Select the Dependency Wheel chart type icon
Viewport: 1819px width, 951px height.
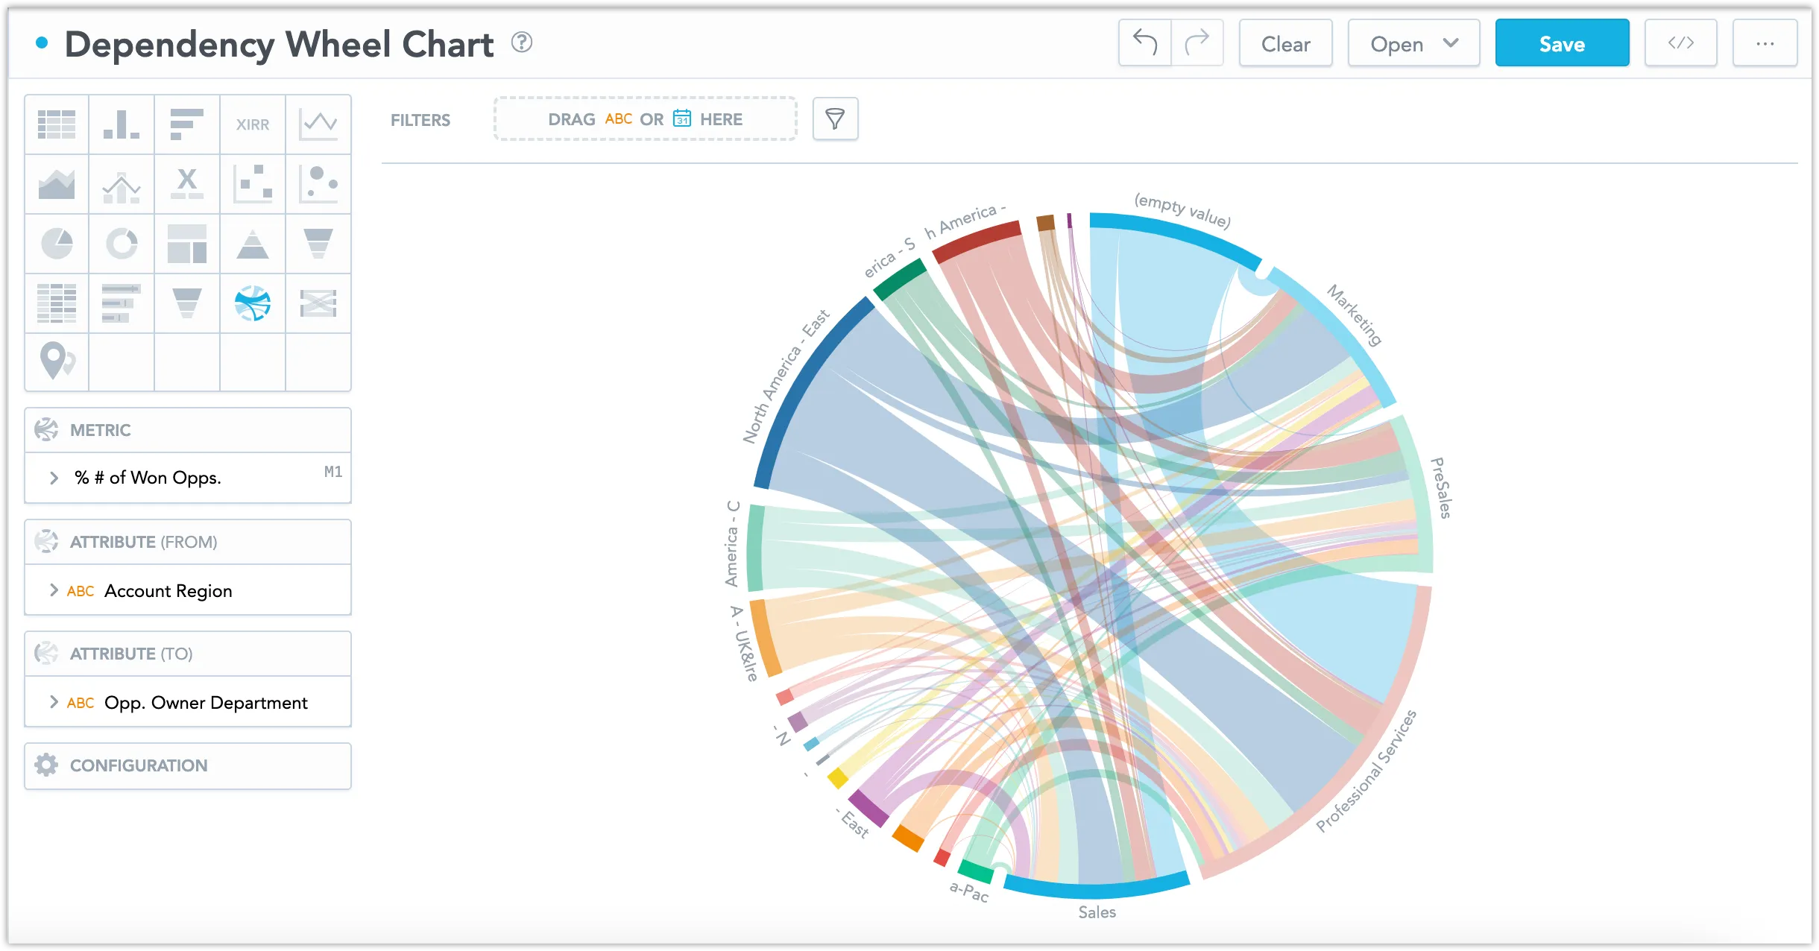tap(253, 303)
